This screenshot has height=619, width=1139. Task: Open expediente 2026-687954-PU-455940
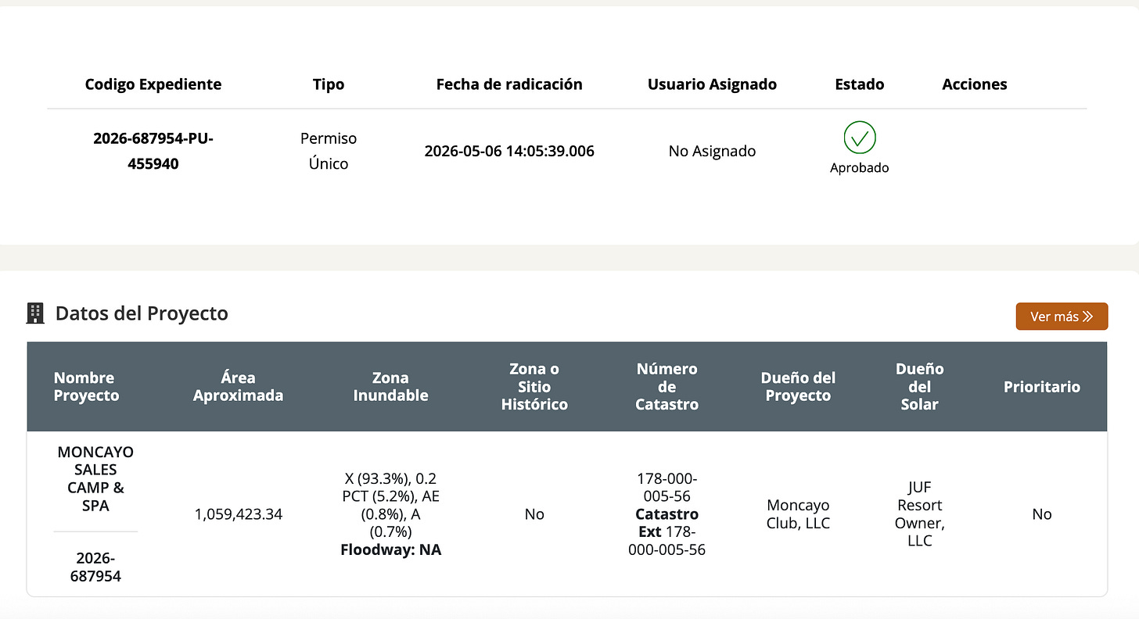pyautogui.click(x=153, y=151)
